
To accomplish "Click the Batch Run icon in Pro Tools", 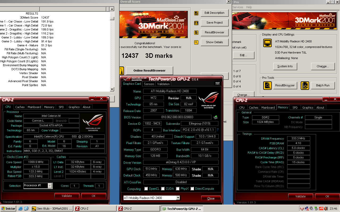I will coord(305,85).
